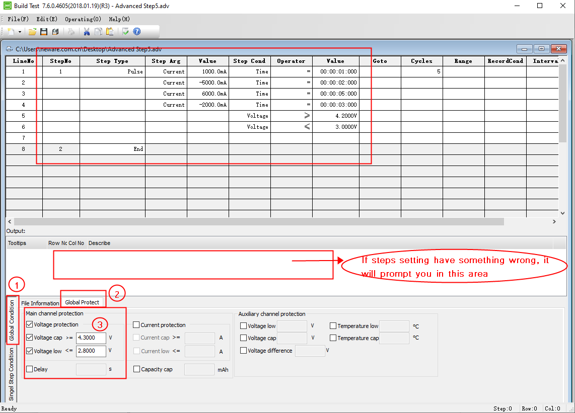Open the Operating(O) menu

click(83, 19)
